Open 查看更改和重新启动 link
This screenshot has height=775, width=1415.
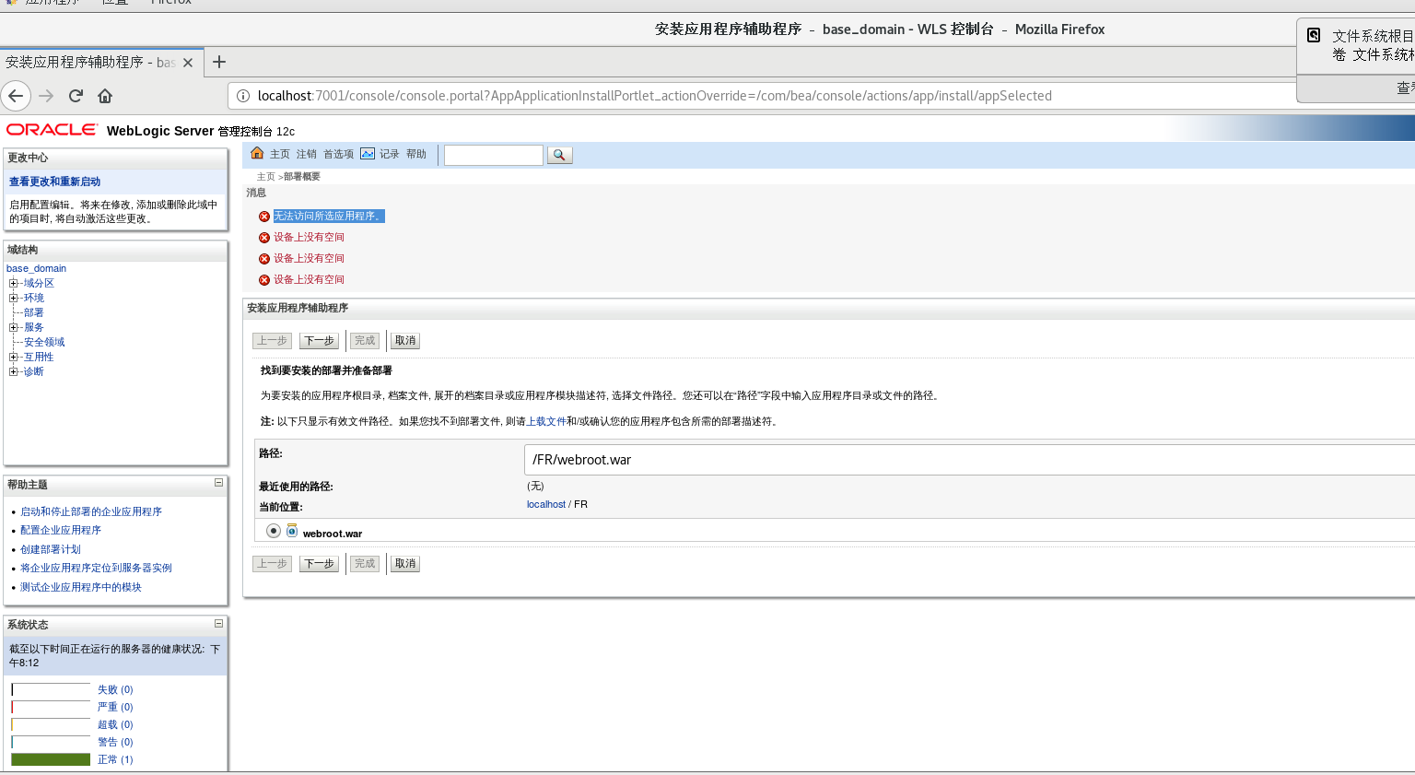[55, 182]
